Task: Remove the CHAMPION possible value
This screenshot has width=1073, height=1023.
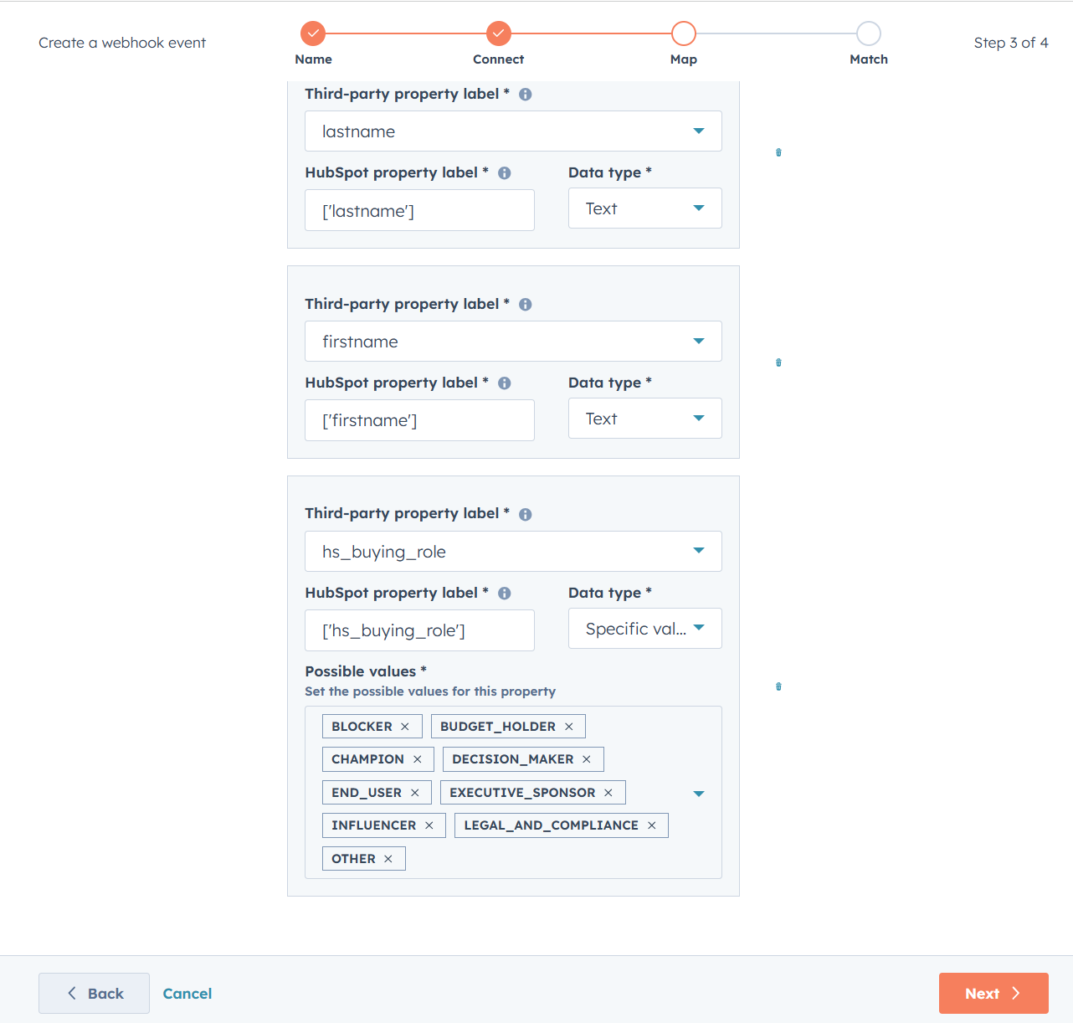Action: point(418,758)
